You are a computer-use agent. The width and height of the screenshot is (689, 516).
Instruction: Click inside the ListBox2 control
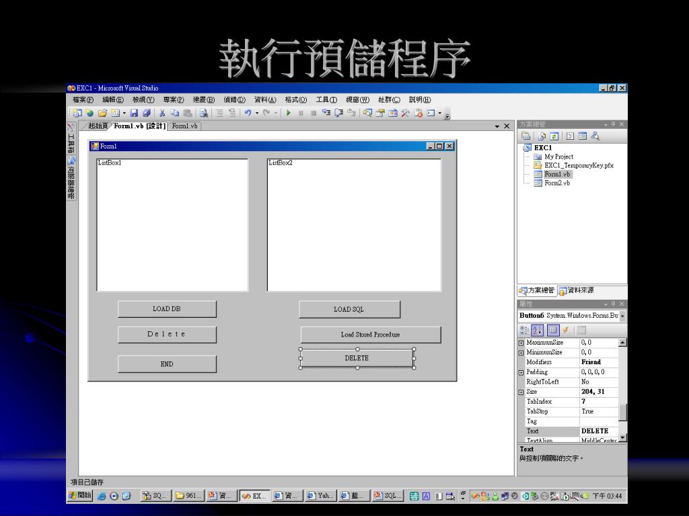[354, 225]
